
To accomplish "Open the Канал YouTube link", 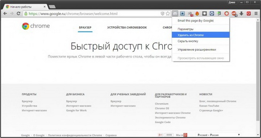I will (x=209, y=106).
